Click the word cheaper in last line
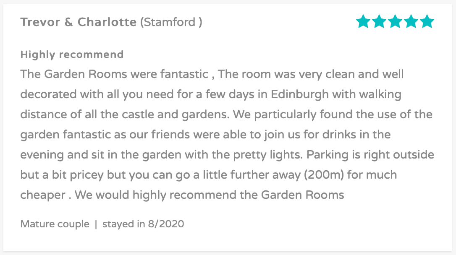The width and height of the screenshot is (456, 255). tap(43, 195)
